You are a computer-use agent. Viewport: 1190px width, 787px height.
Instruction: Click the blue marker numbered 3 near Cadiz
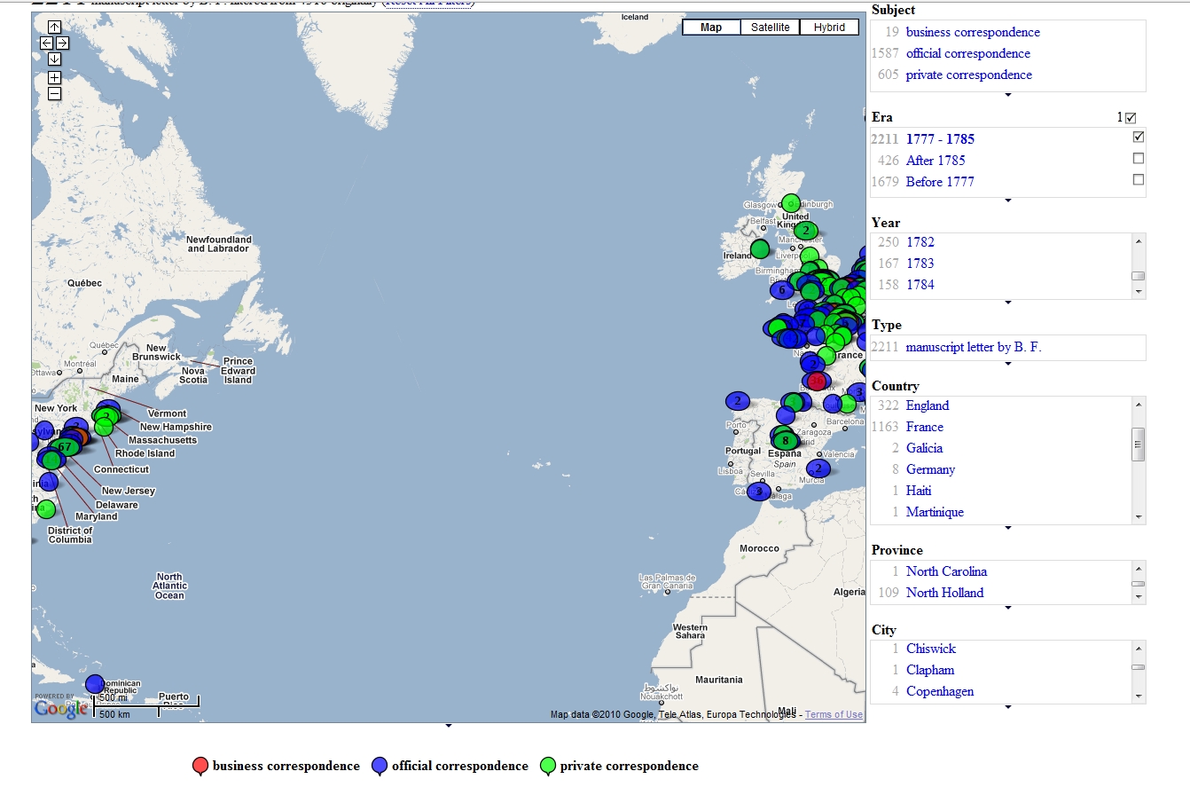pos(758,491)
